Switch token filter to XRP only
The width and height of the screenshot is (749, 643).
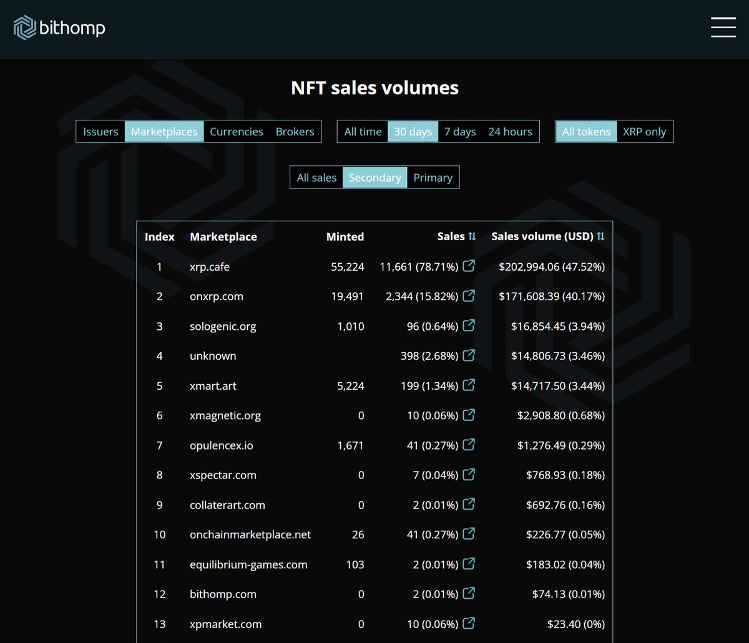pyautogui.click(x=644, y=132)
